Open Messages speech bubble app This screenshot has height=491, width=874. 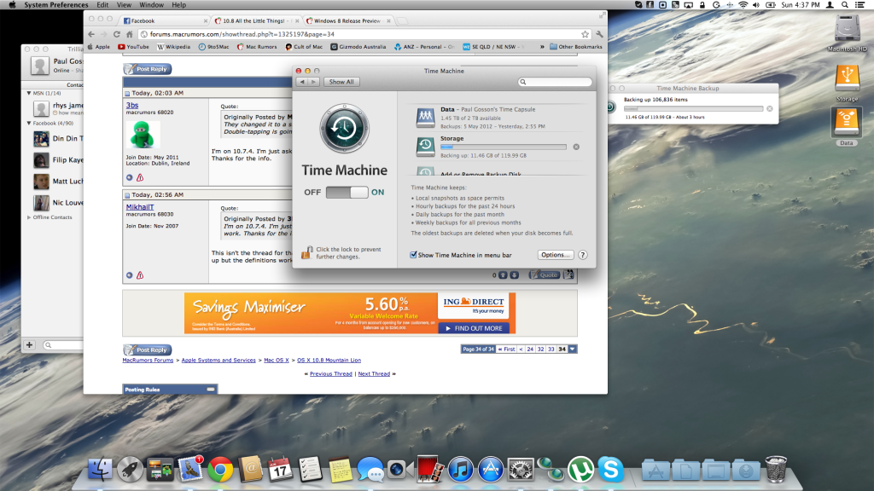click(x=370, y=470)
